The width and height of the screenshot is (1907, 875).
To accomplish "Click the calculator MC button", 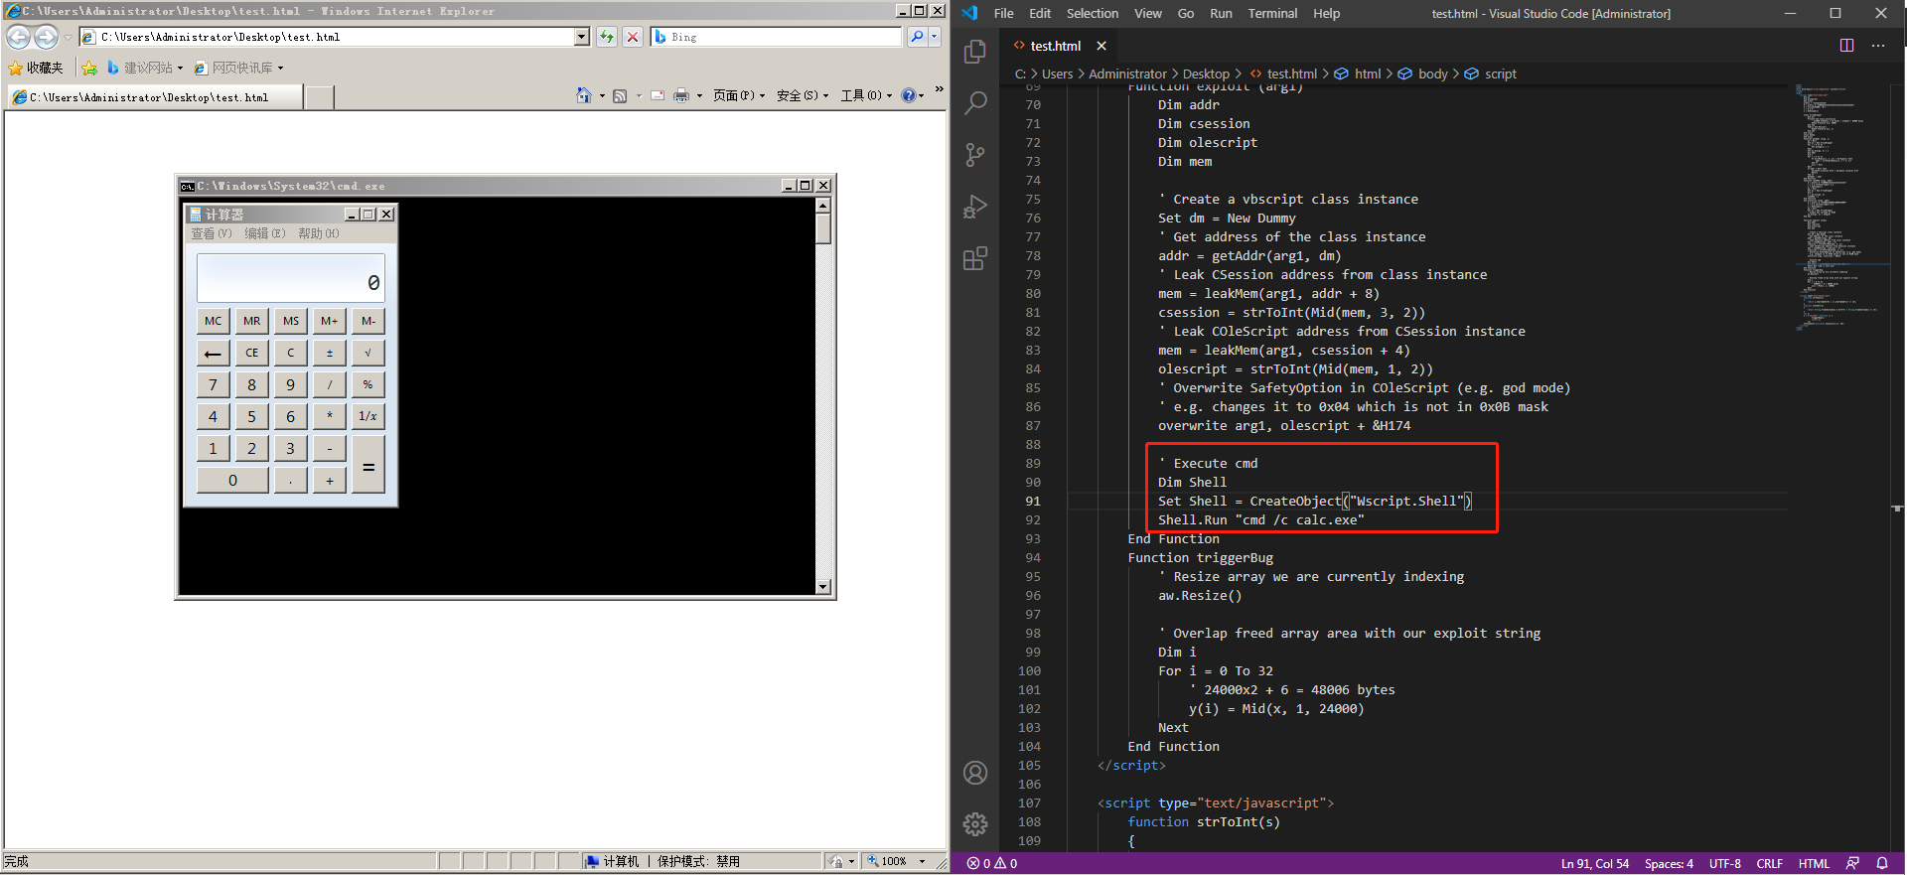I will click(214, 321).
